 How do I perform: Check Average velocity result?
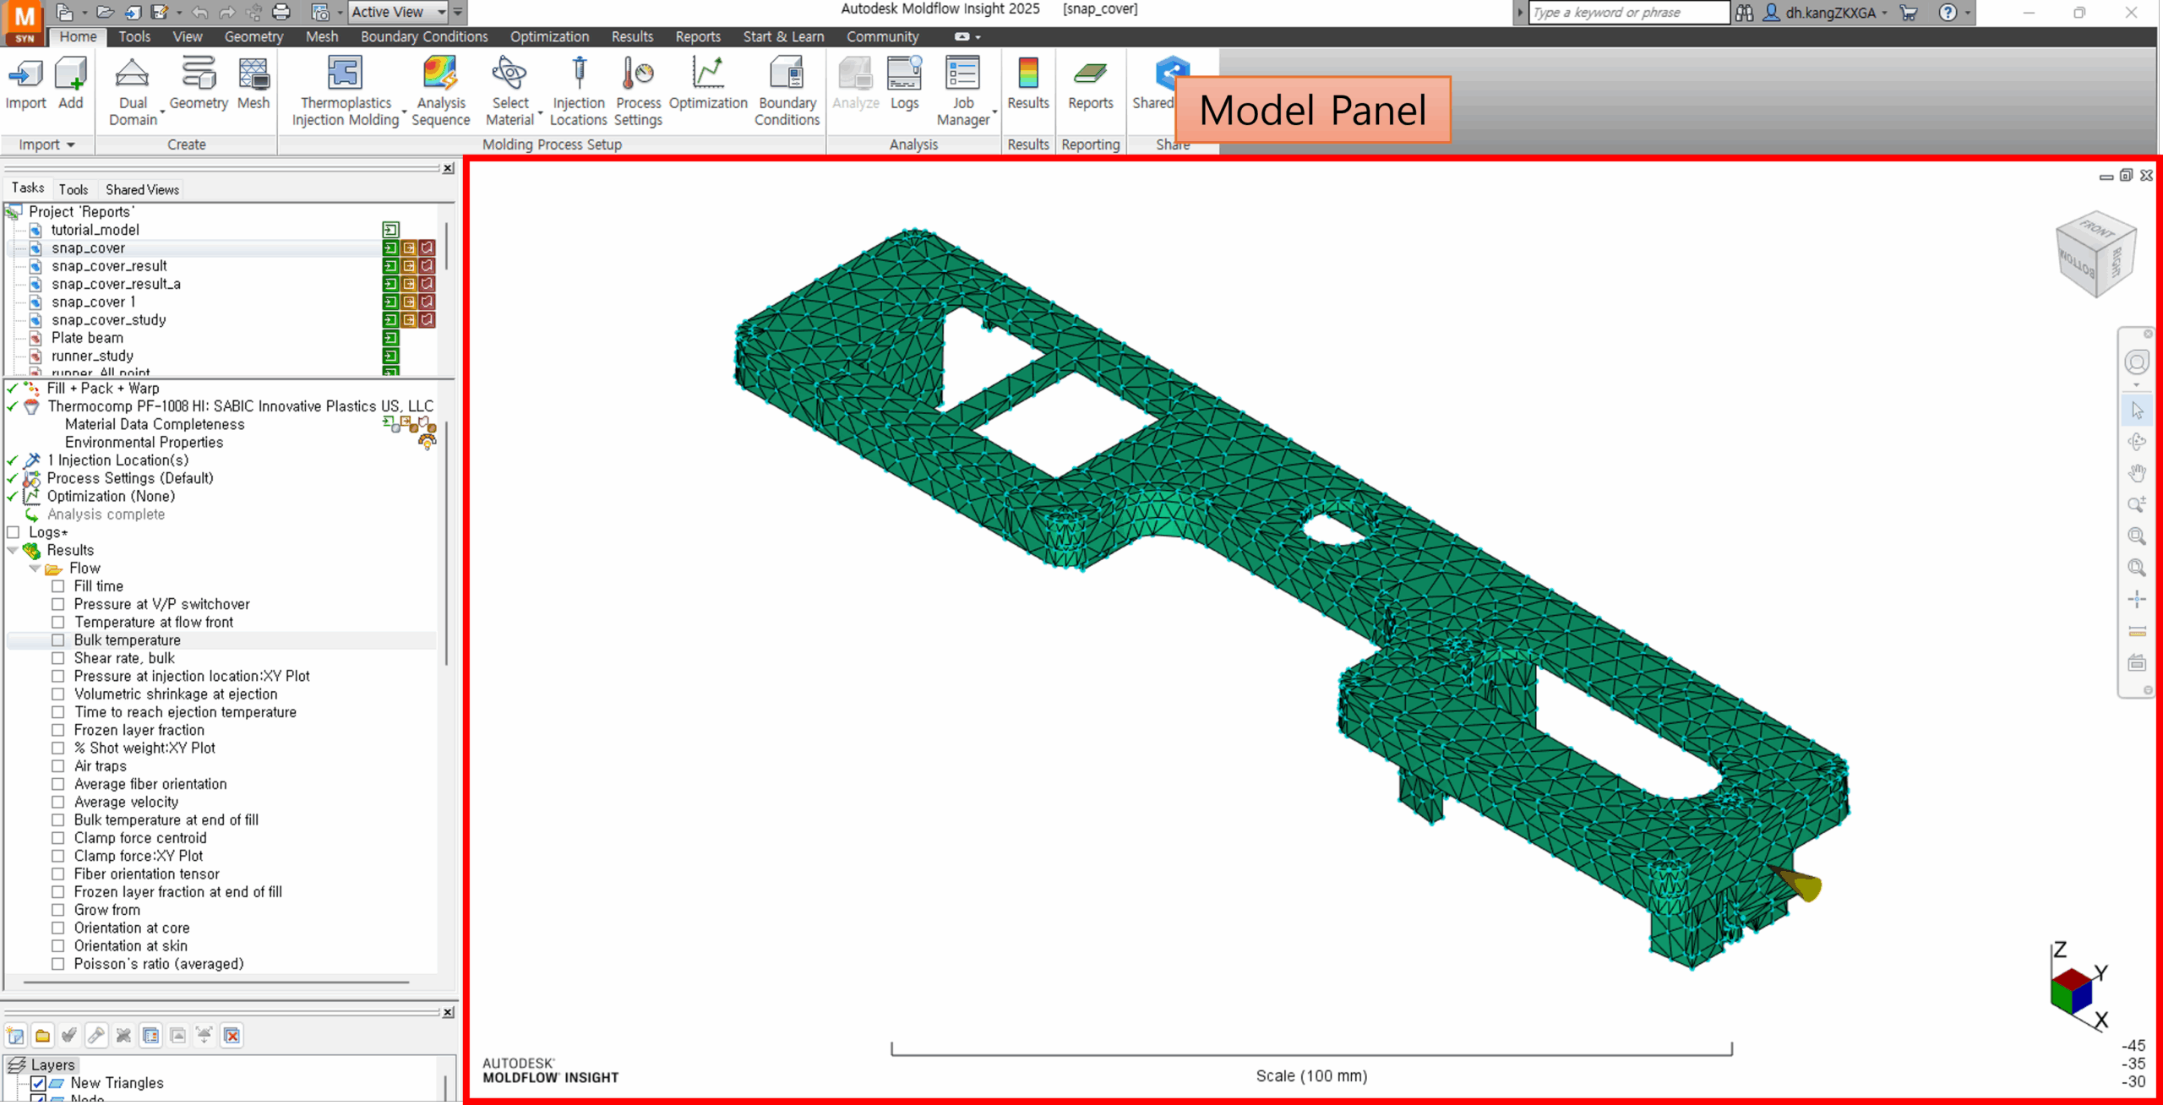pos(58,803)
